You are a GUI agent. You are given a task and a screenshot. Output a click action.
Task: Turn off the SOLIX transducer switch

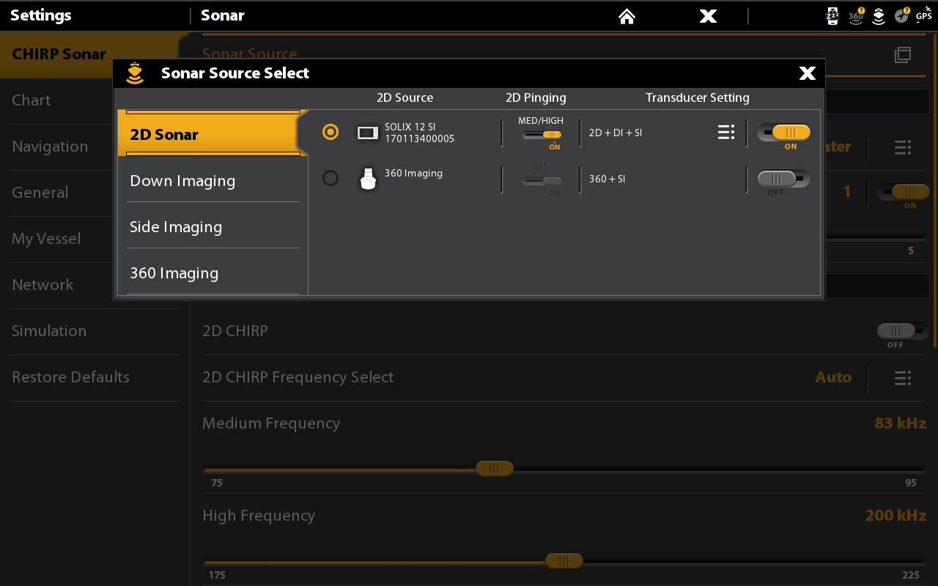coord(783,133)
